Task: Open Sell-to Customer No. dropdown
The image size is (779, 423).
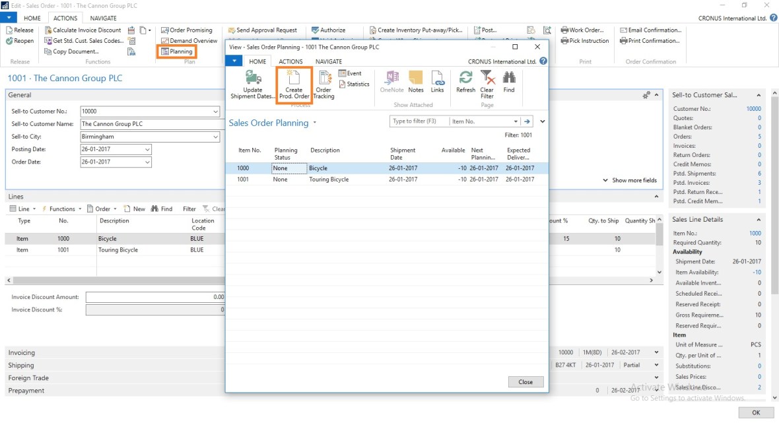Action: [x=216, y=112]
